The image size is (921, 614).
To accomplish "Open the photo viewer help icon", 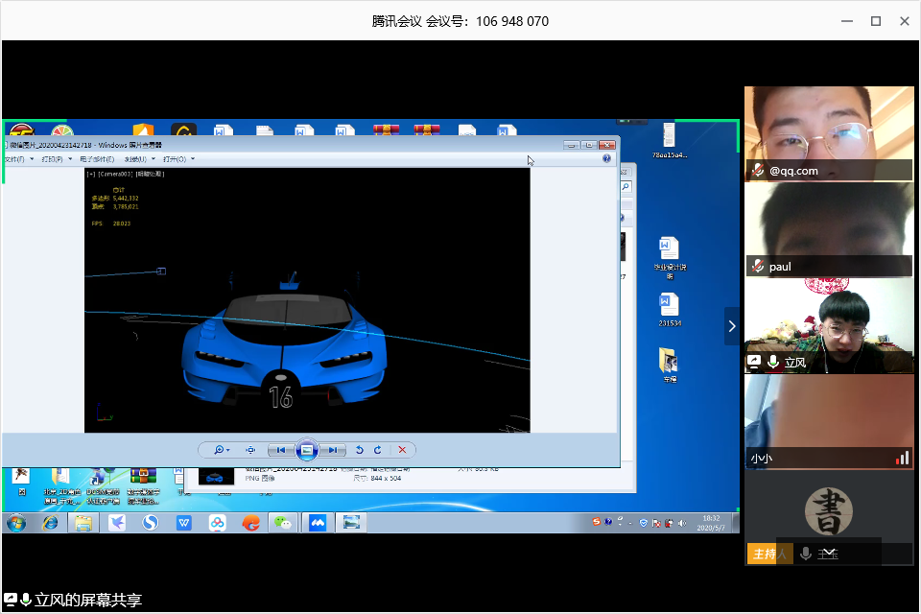I will 607,158.
